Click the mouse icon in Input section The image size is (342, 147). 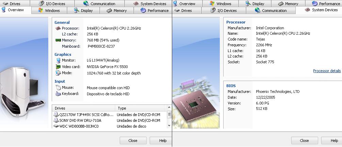58,88
